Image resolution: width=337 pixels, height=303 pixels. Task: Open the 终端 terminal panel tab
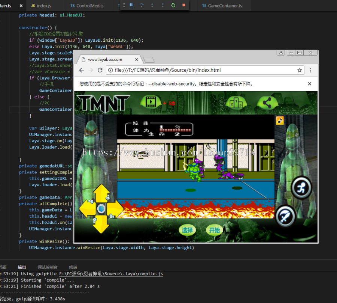pos(73,267)
